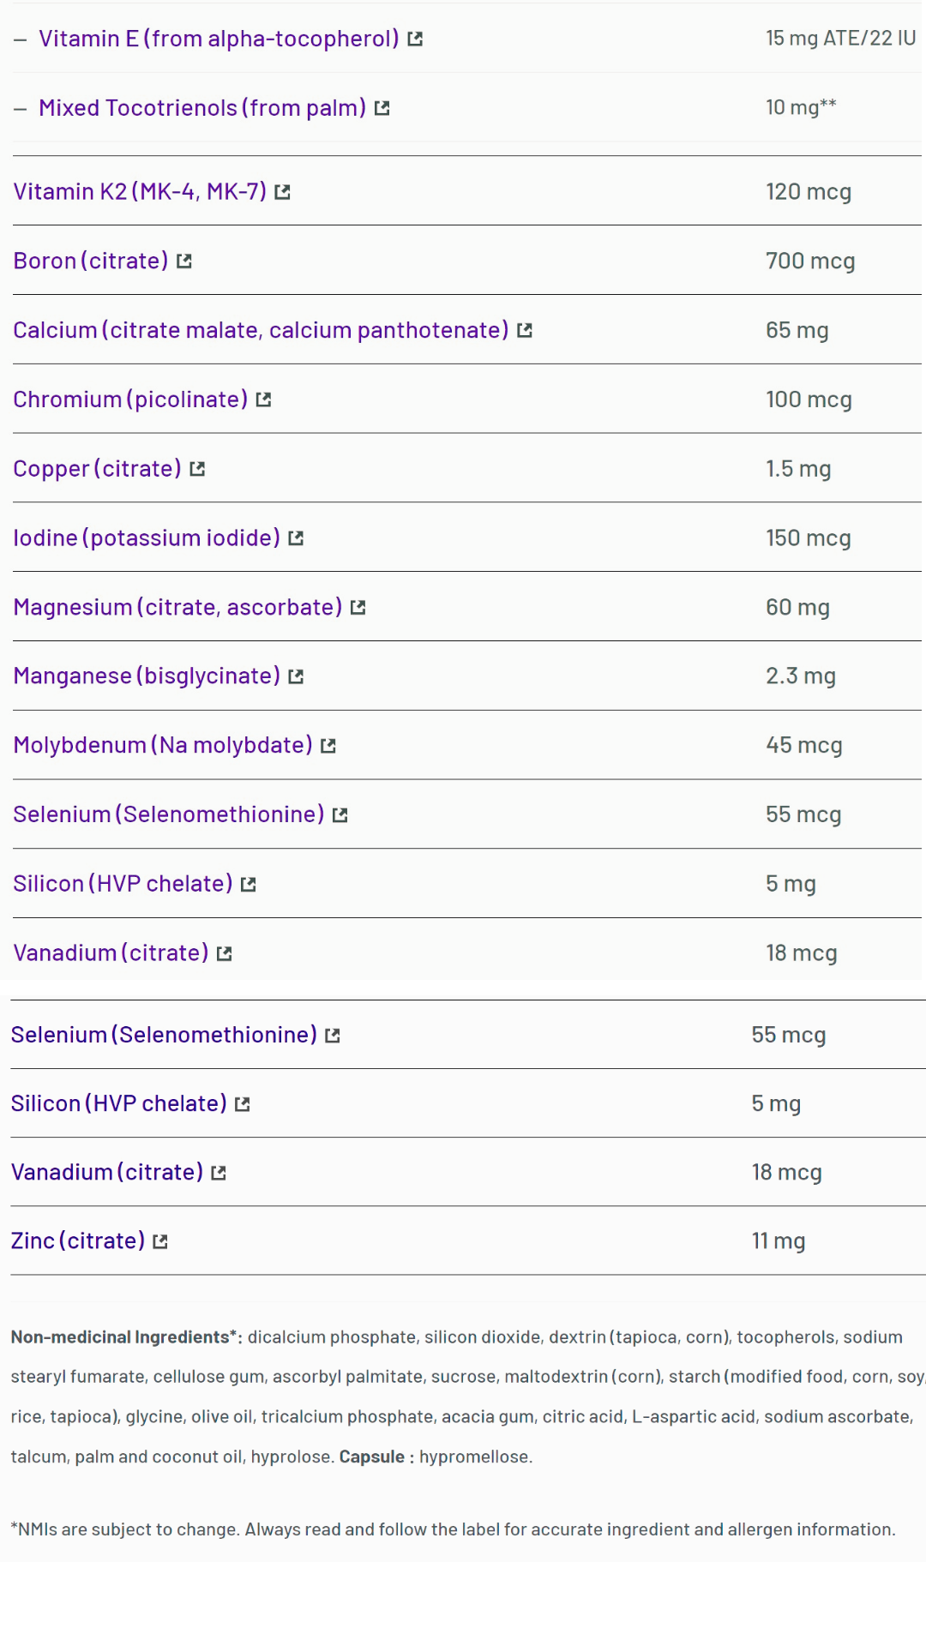This screenshot has width=926, height=1646.
Task: Click external link icon beside Molybdenum
Action: tap(328, 747)
